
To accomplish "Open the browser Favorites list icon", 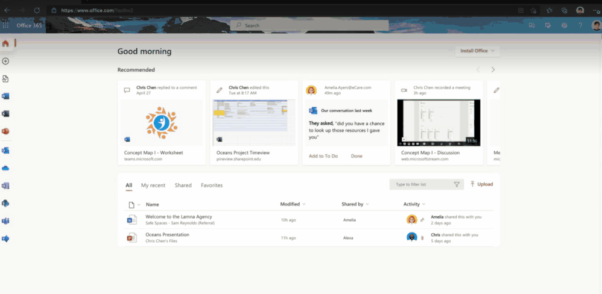I will click(550, 10).
